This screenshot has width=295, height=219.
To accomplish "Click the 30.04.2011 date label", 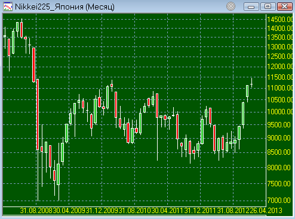I will click(x=168, y=211).
